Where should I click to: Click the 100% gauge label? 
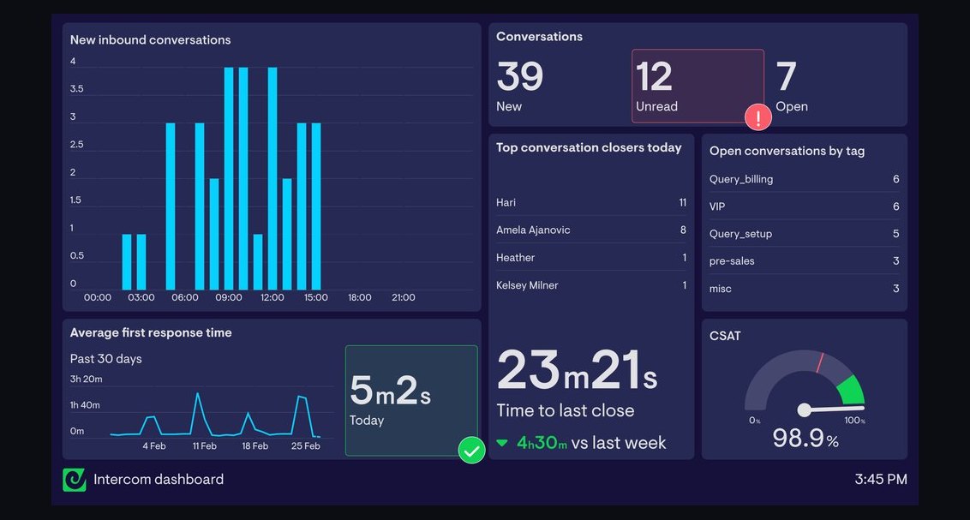(854, 421)
